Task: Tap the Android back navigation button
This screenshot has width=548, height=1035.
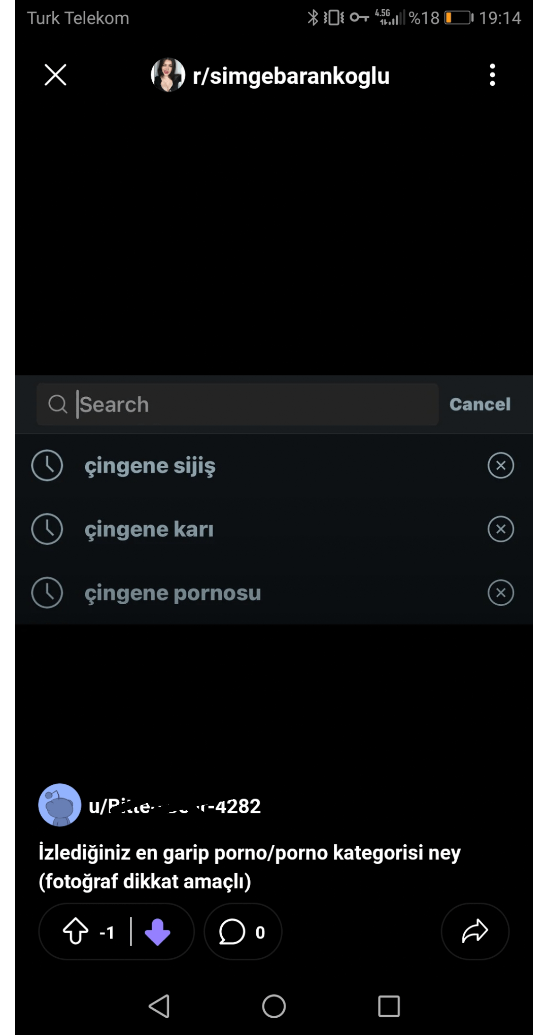Action: [159, 1006]
